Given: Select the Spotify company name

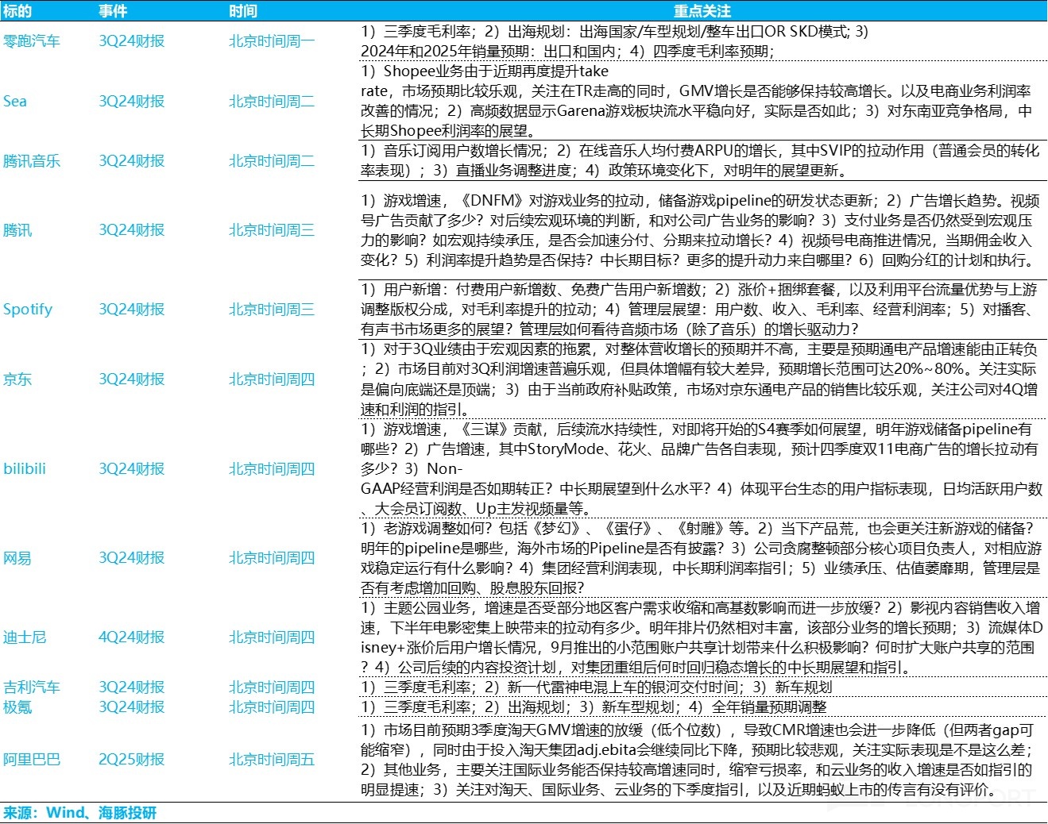Looking at the screenshot, I should click(x=28, y=310).
